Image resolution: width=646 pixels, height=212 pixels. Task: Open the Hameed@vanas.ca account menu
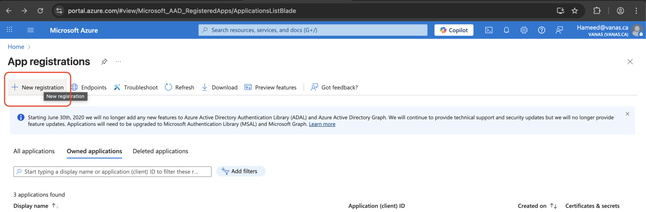click(x=602, y=30)
